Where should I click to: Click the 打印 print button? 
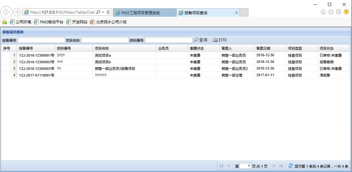(220, 40)
